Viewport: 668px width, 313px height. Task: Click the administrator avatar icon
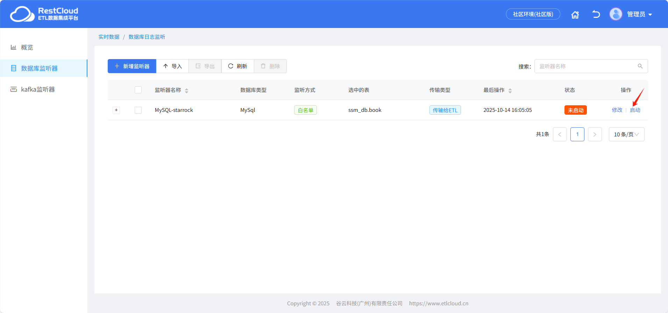tap(616, 14)
